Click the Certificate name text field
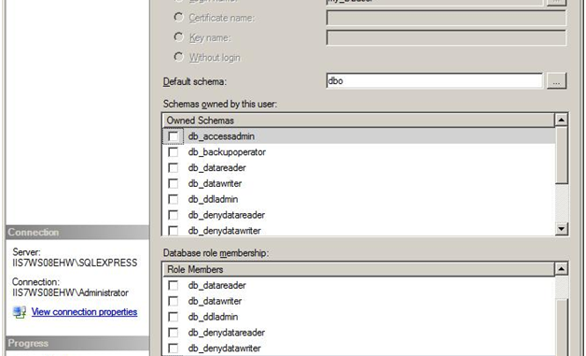 [446, 18]
